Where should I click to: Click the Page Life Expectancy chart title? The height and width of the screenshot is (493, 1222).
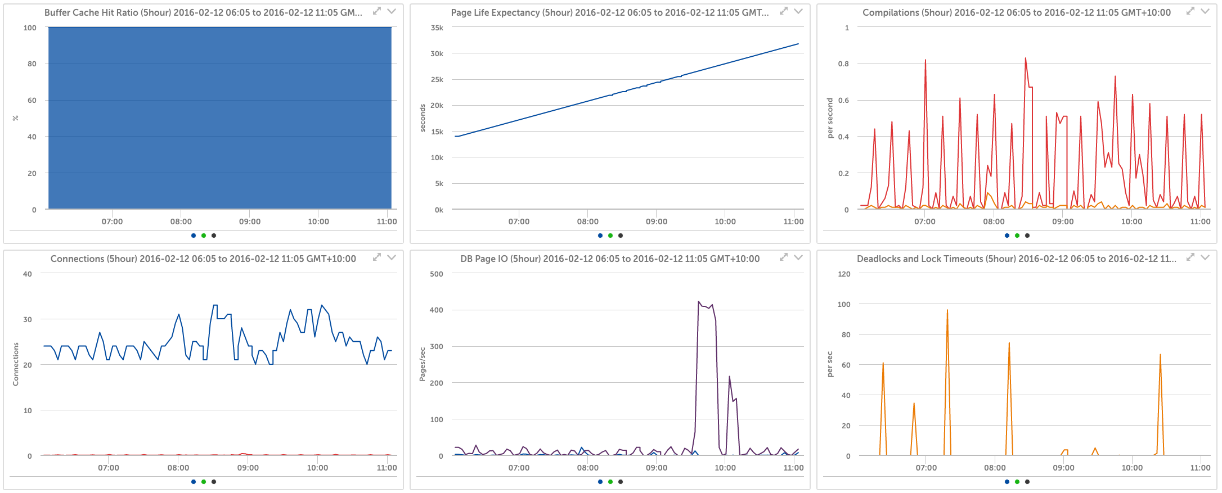point(610,12)
